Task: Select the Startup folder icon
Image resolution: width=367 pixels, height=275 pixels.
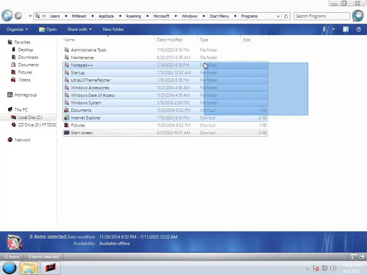Action: (x=67, y=72)
